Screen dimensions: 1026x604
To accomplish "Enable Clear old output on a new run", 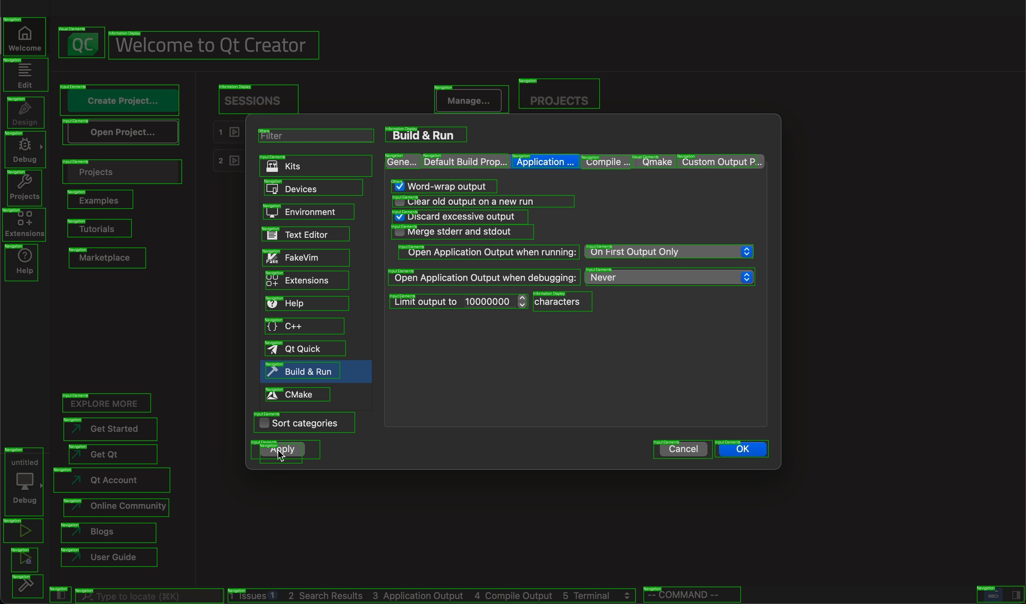I will 400,203.
